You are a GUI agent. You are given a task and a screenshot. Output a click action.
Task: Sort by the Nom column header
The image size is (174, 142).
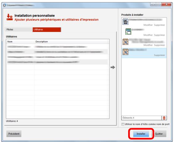coord(20,42)
